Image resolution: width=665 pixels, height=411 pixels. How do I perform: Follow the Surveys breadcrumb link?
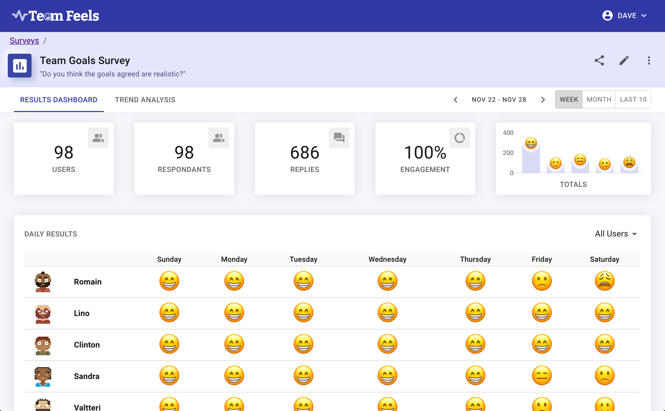click(x=24, y=41)
